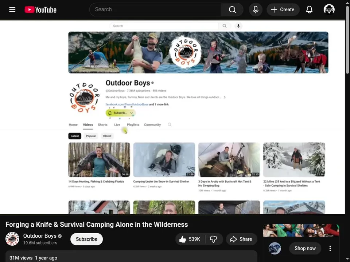Click the page vertical scrollbar thumb
The image size is (350, 262).
tap(347, 40)
